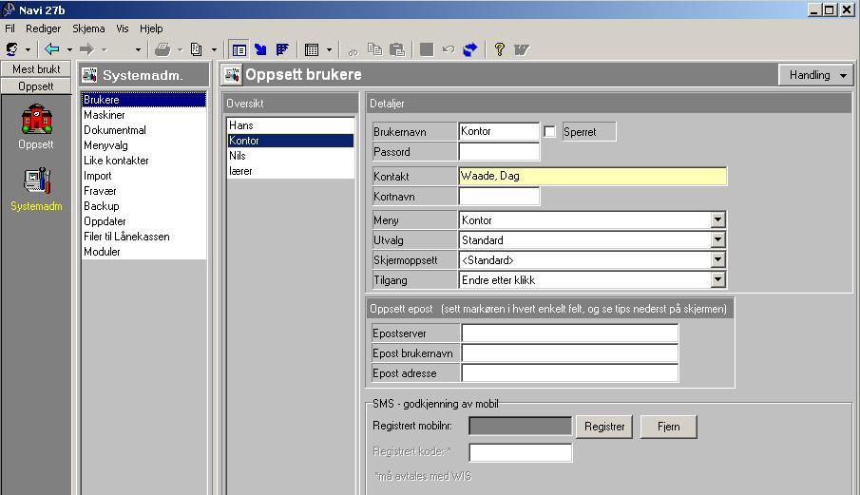
Task: Click the Epostserver input field
Action: [x=570, y=333]
